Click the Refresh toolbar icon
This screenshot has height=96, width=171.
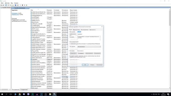pyautogui.click(x=11, y=5)
